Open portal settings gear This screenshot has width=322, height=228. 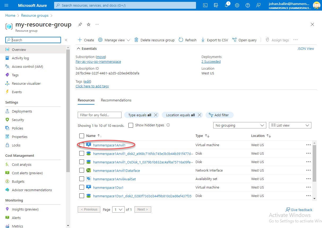coord(237,5)
